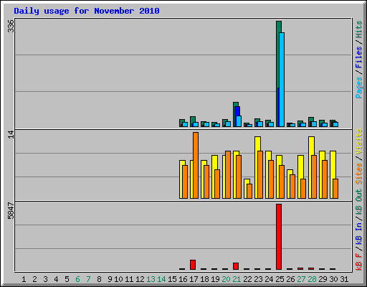Click the cyan "Pages" legend label
367x287 pixels.
[x=359, y=88]
